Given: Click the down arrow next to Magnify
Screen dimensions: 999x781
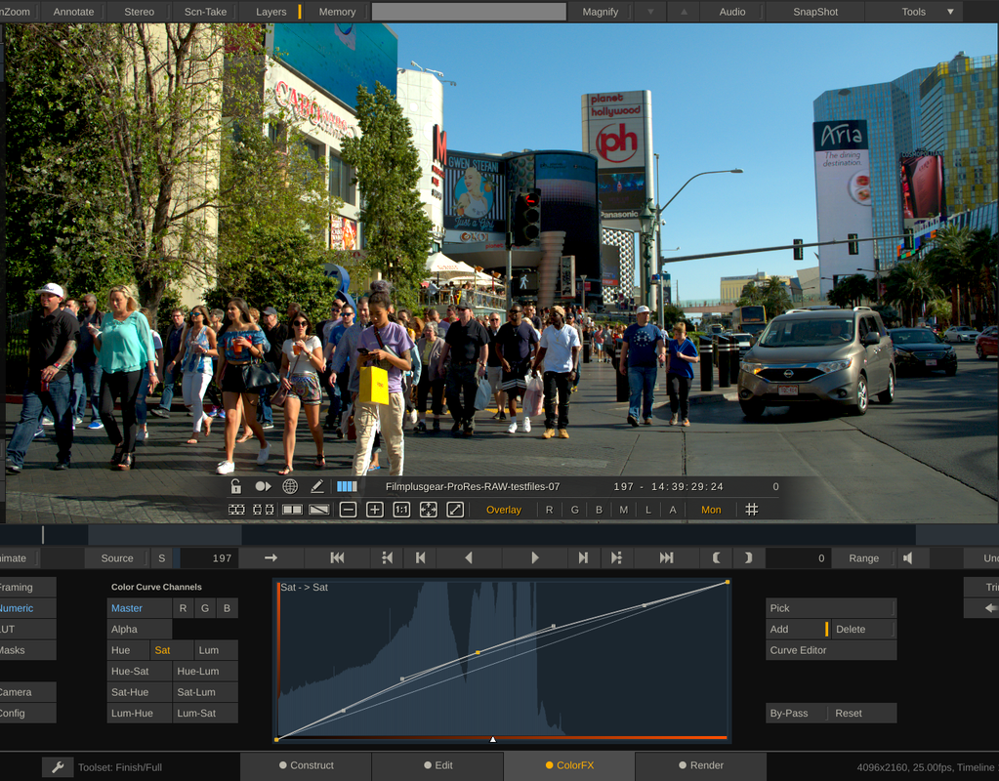Looking at the screenshot, I should click(650, 12).
